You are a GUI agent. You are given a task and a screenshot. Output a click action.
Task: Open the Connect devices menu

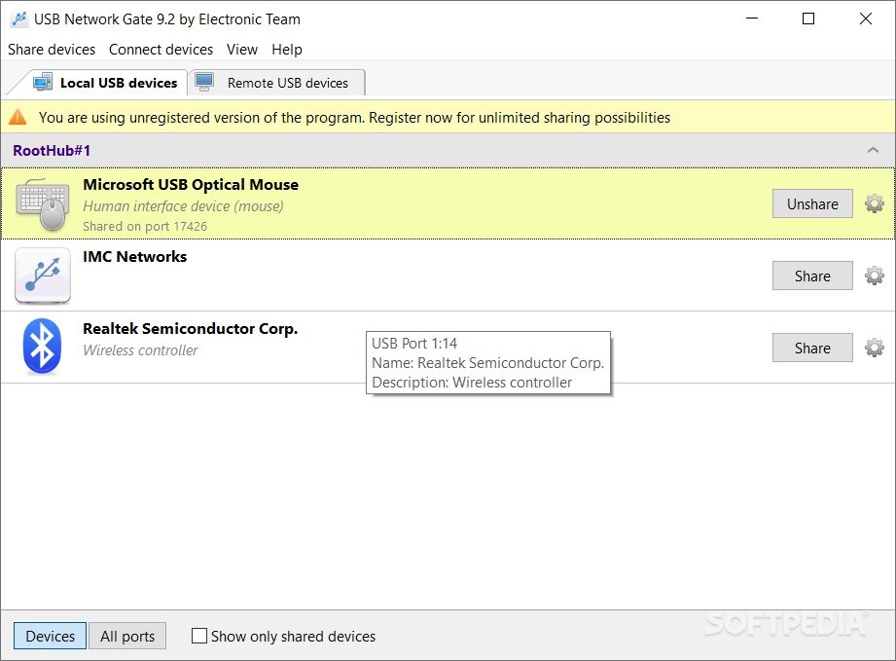click(x=161, y=50)
